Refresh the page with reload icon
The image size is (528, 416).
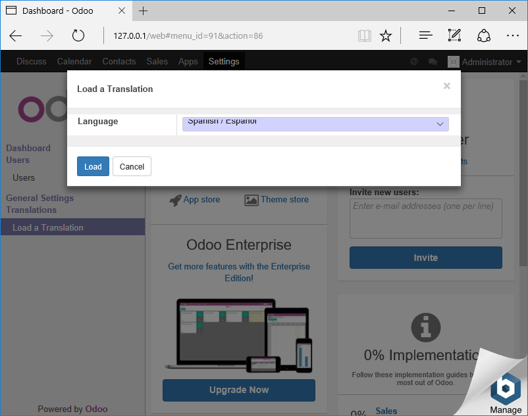tap(78, 35)
